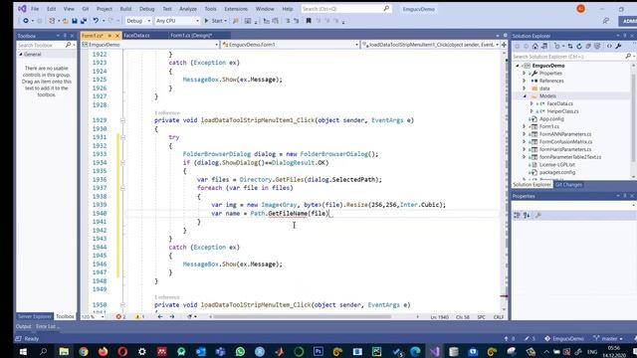The width and height of the screenshot is (637, 358).
Task: Click the Visual Studio Search (Ctrl+Q) box
Action: coord(346,9)
